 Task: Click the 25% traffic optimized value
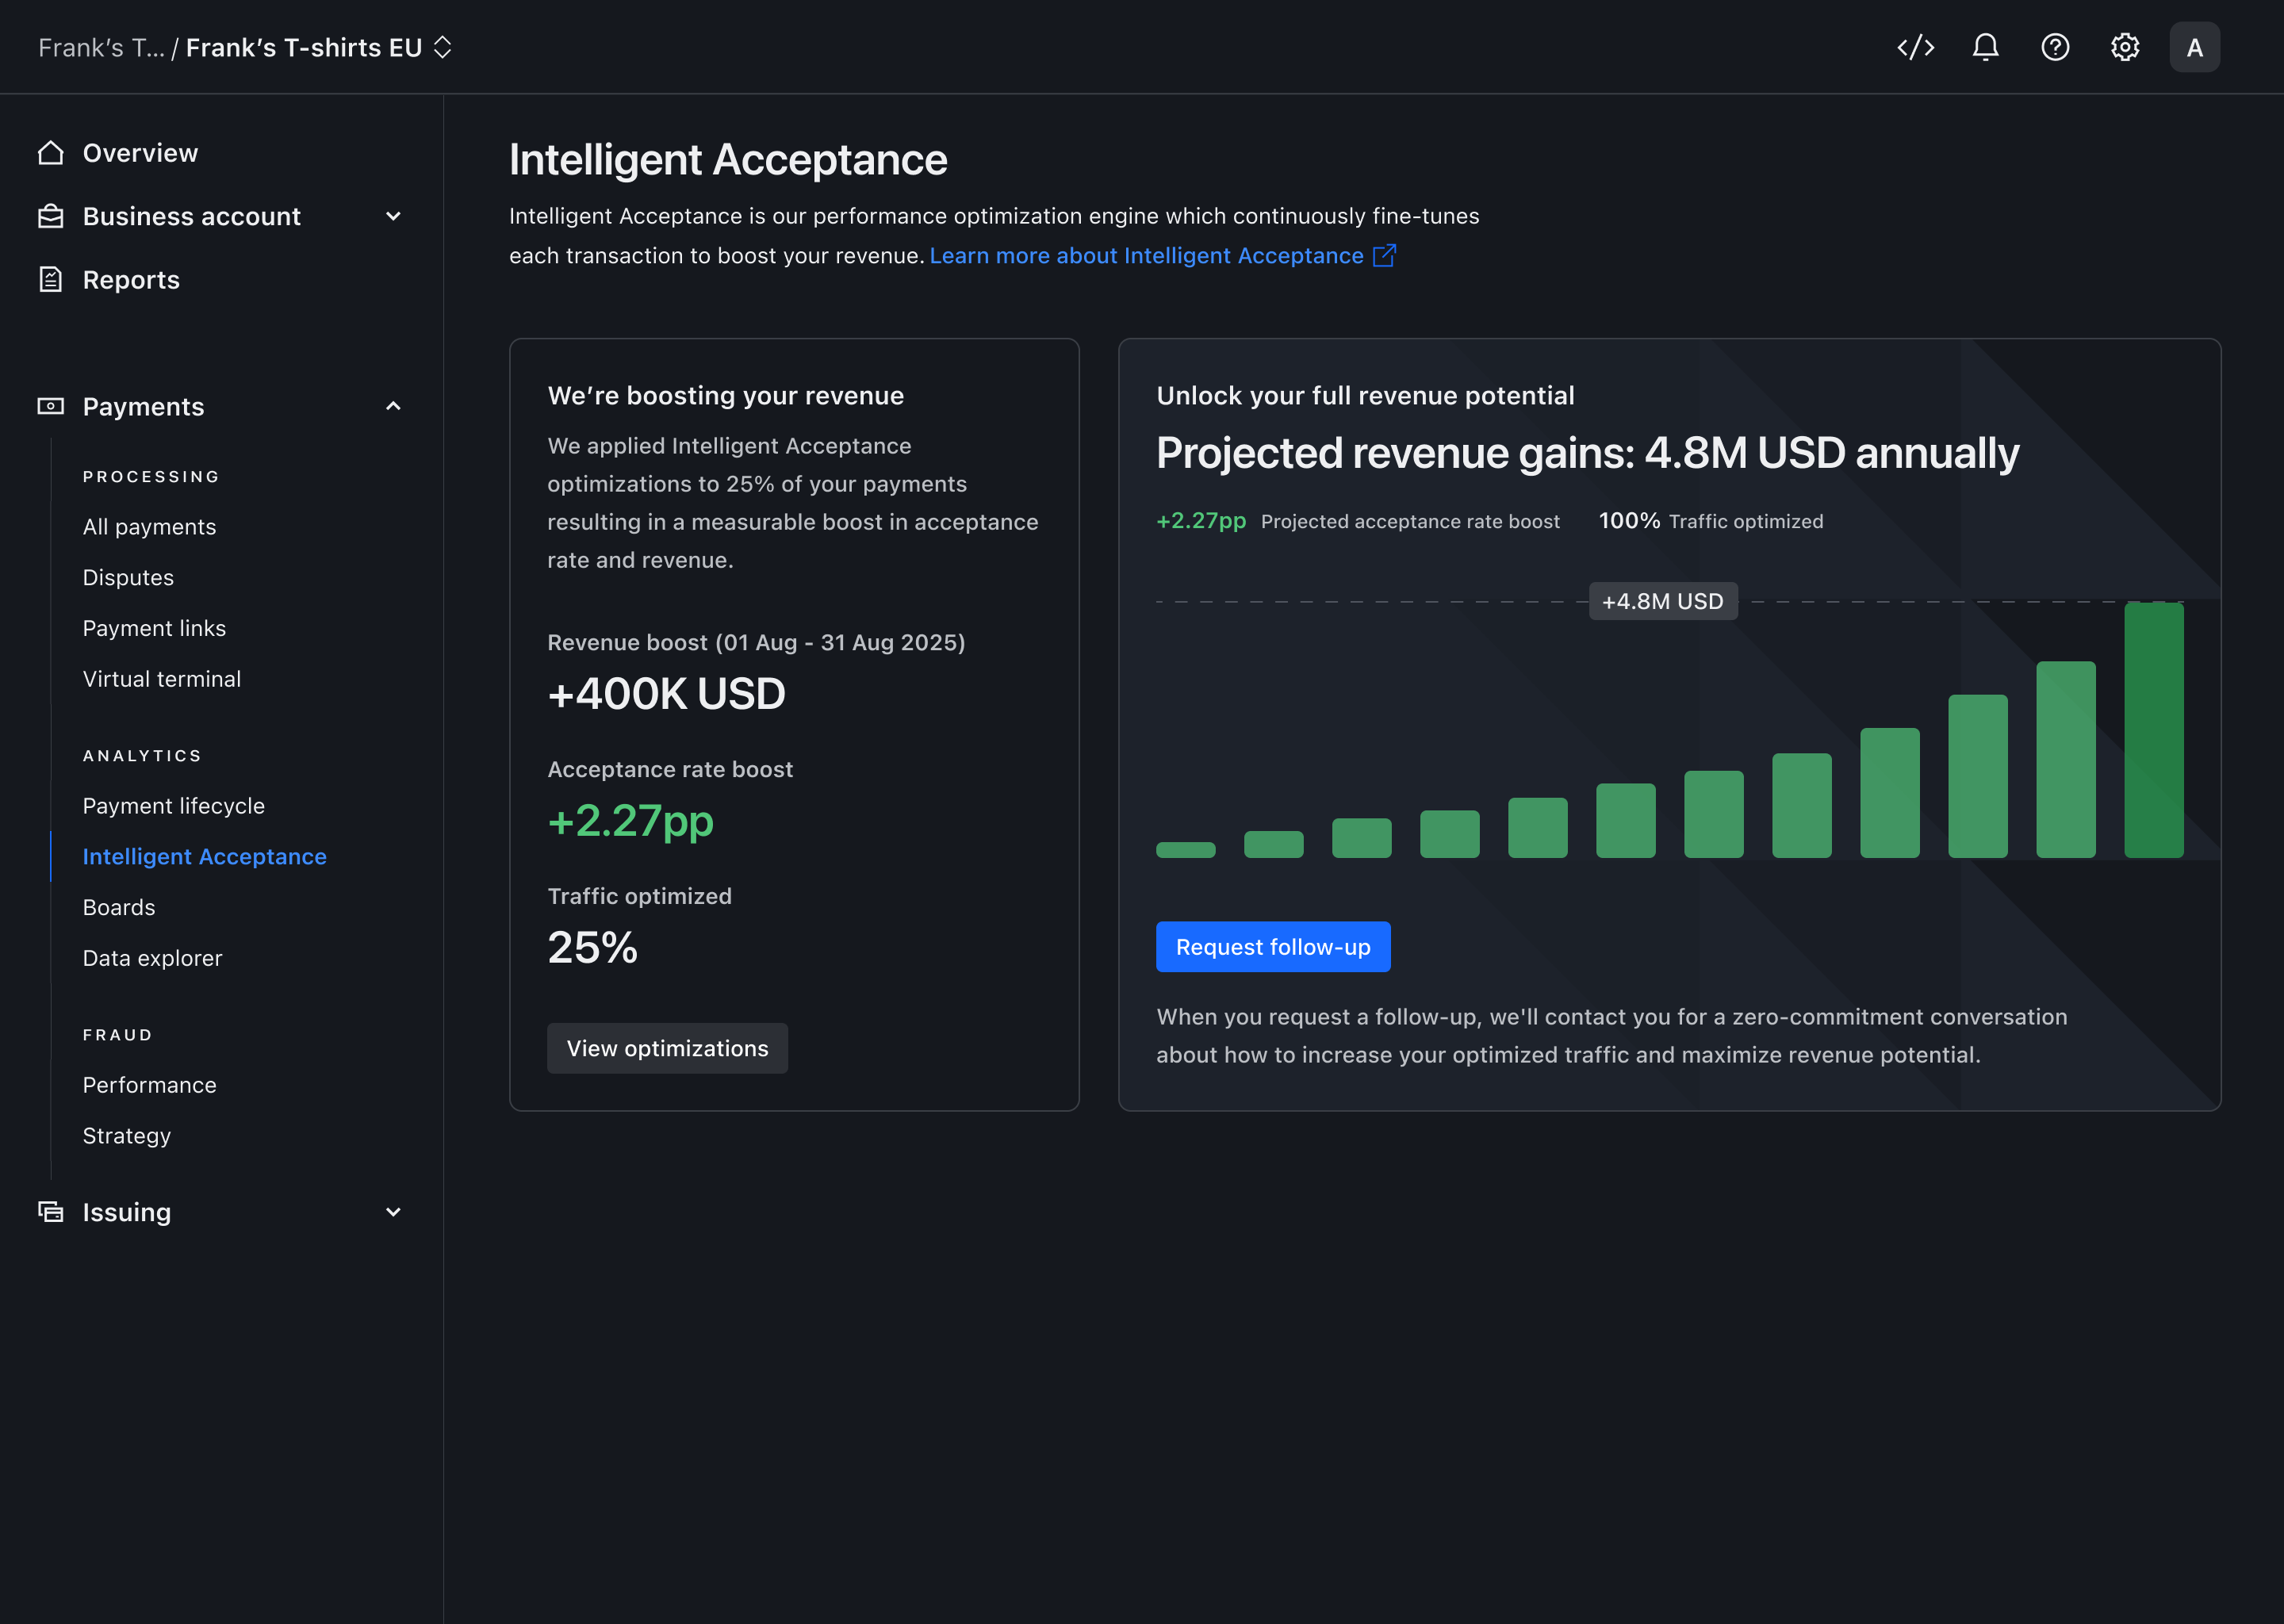click(592, 948)
